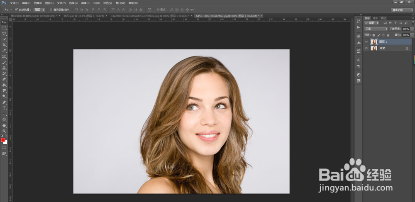Image resolution: width=415 pixels, height=202 pixels.
Task: Select the Horizontal Type tool
Action: pos(4,108)
